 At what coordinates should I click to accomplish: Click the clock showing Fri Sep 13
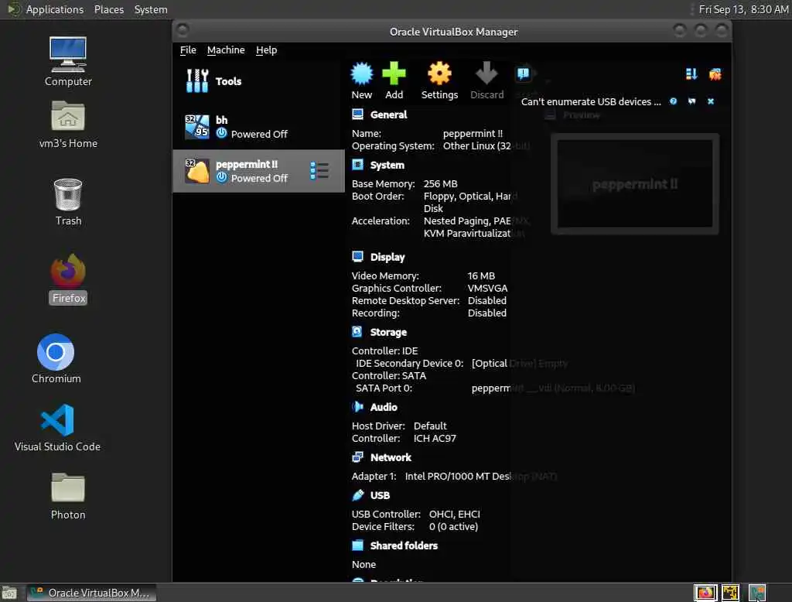pyautogui.click(x=743, y=9)
